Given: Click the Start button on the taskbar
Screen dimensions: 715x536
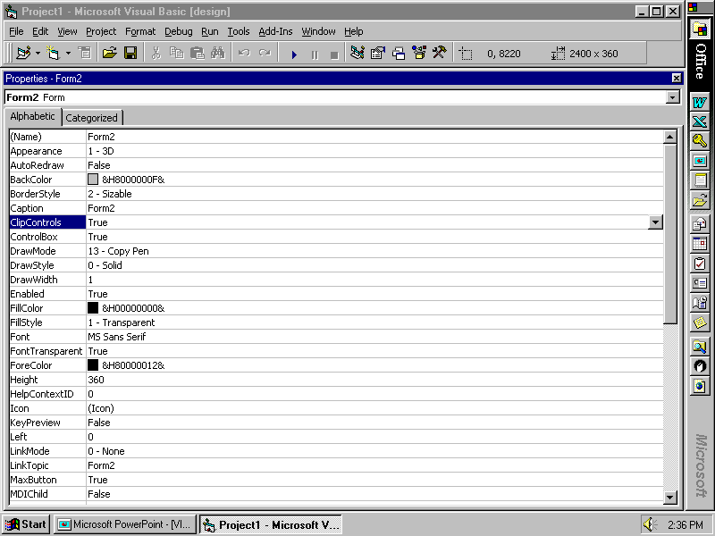Looking at the screenshot, I should pos(27,524).
